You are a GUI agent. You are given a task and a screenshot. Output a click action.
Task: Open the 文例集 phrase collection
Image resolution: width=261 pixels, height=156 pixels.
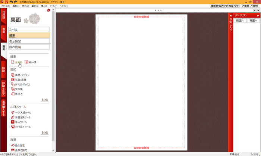(x=19, y=89)
